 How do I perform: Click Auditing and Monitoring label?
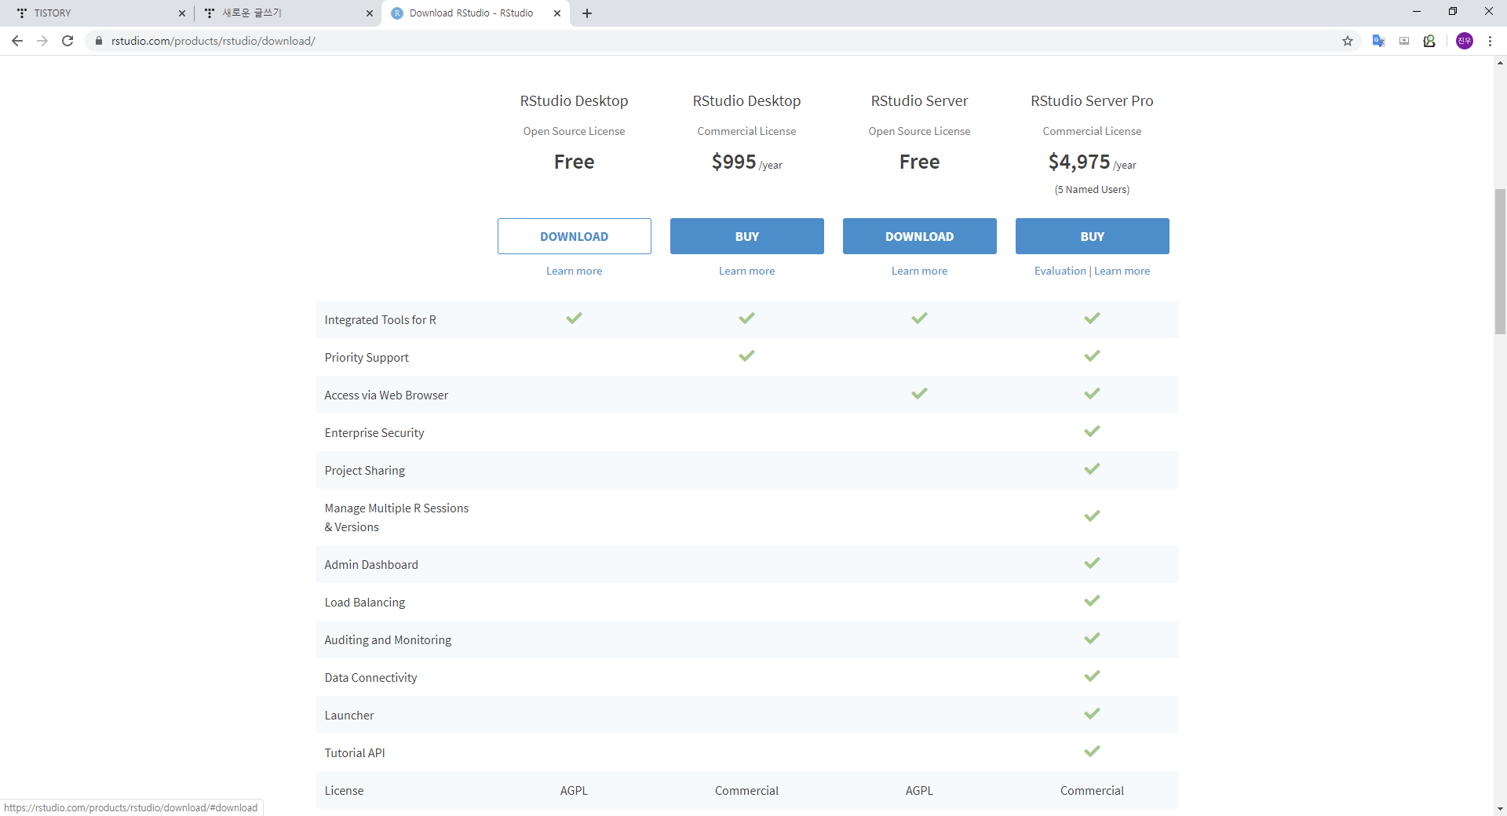pyautogui.click(x=389, y=640)
